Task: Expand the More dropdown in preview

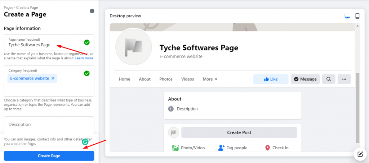Action: coord(210,79)
